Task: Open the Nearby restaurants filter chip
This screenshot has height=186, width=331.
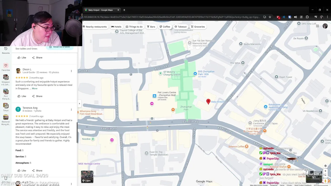Action: pyautogui.click(x=95, y=27)
